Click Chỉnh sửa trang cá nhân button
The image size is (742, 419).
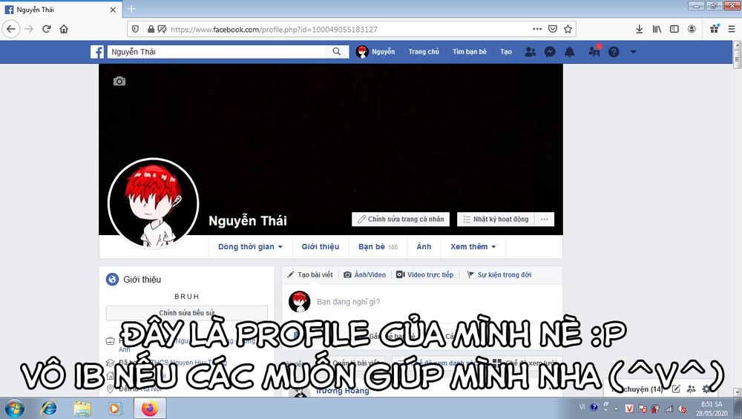coord(401,220)
